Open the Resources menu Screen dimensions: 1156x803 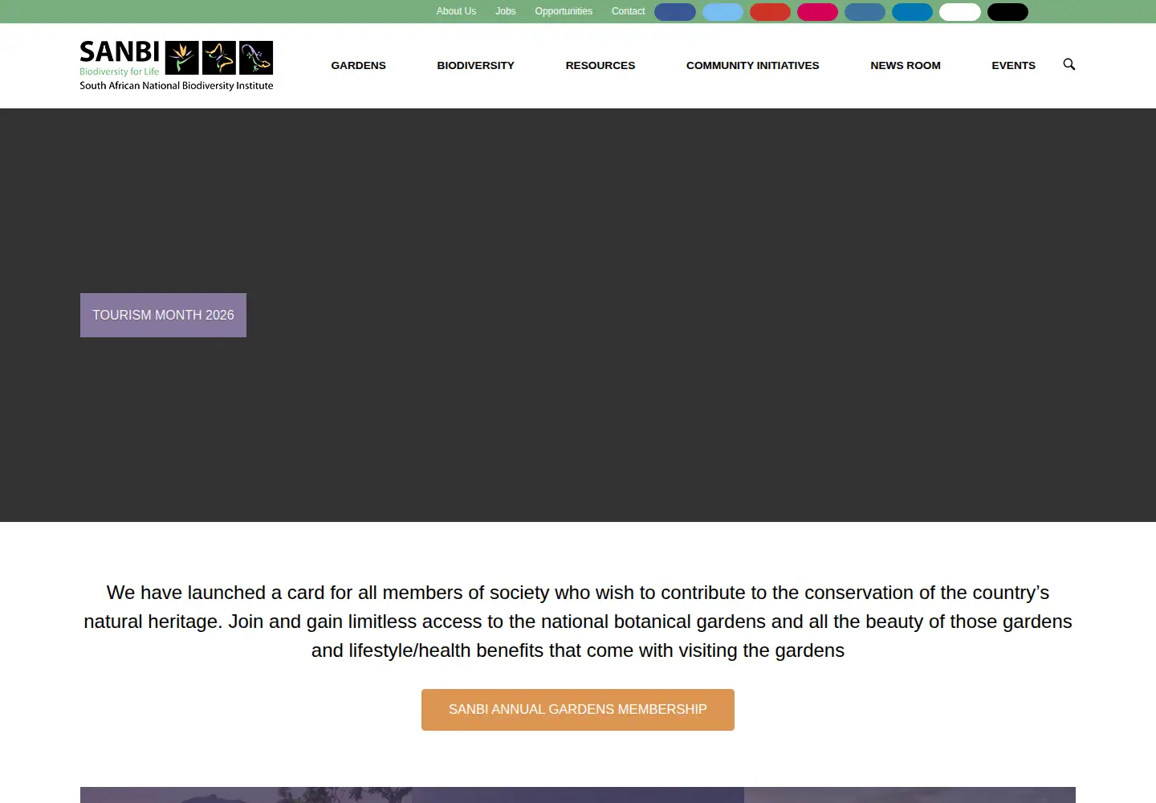[600, 66]
